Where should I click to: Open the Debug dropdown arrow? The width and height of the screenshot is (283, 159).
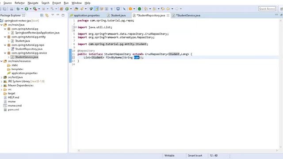22,9
